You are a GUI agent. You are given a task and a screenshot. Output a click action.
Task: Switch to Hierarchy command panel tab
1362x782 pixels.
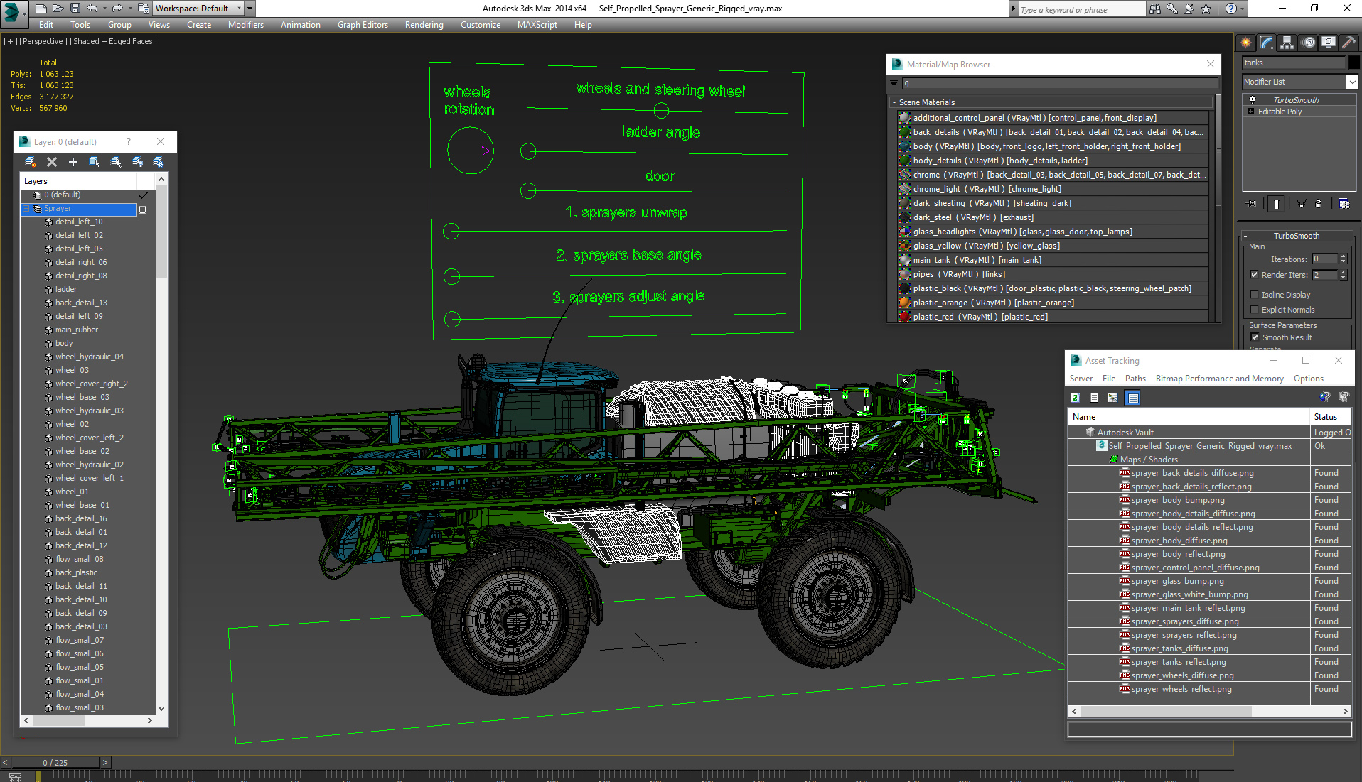1287,43
